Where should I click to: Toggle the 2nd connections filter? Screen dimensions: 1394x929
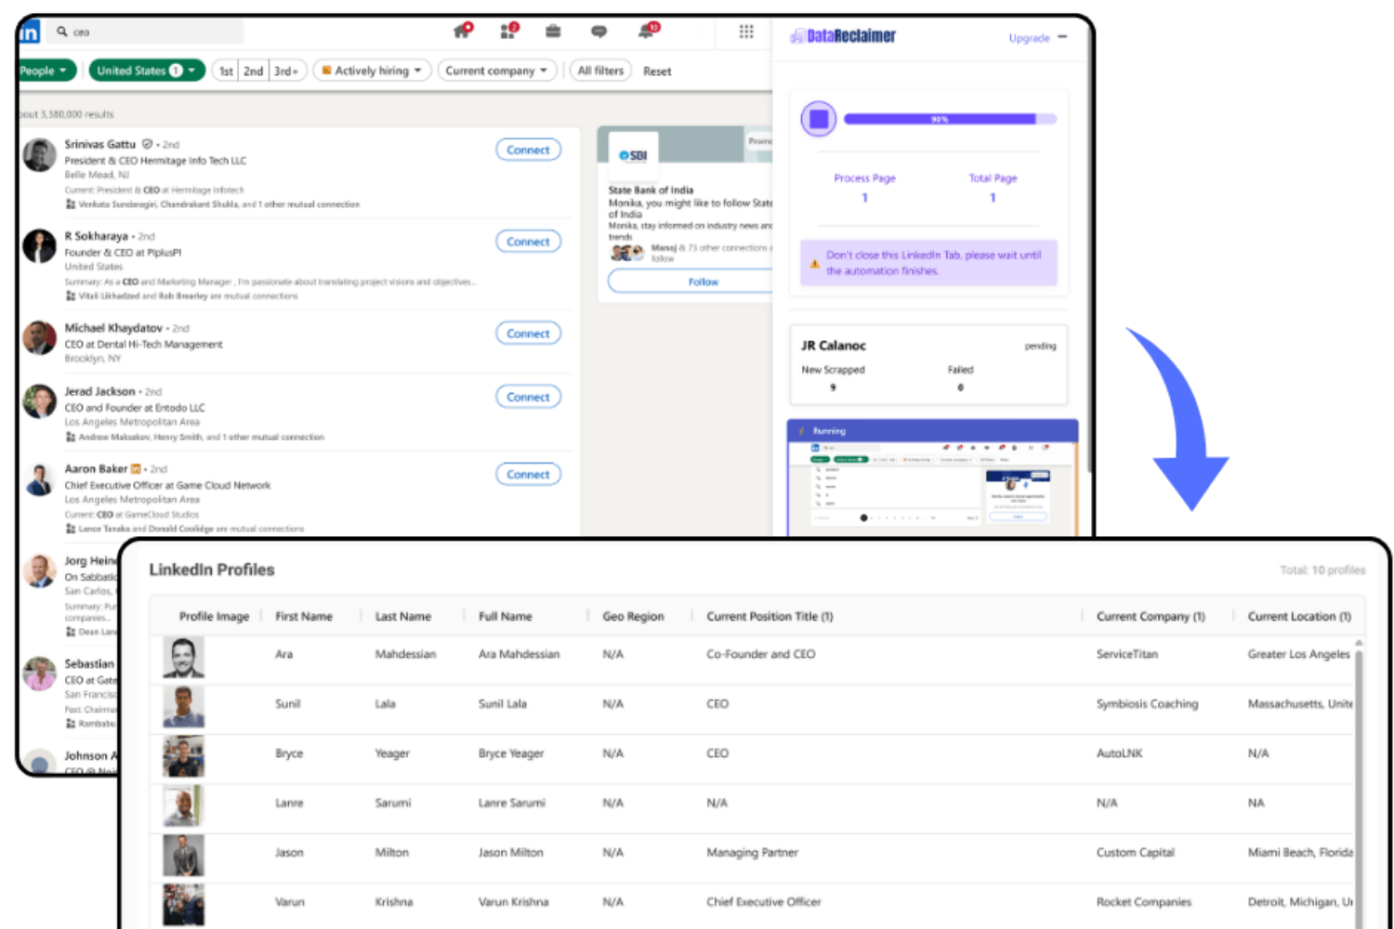click(253, 71)
